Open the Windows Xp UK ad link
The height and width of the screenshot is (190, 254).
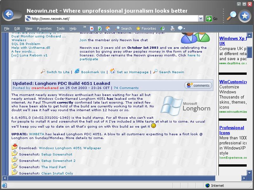(233, 41)
